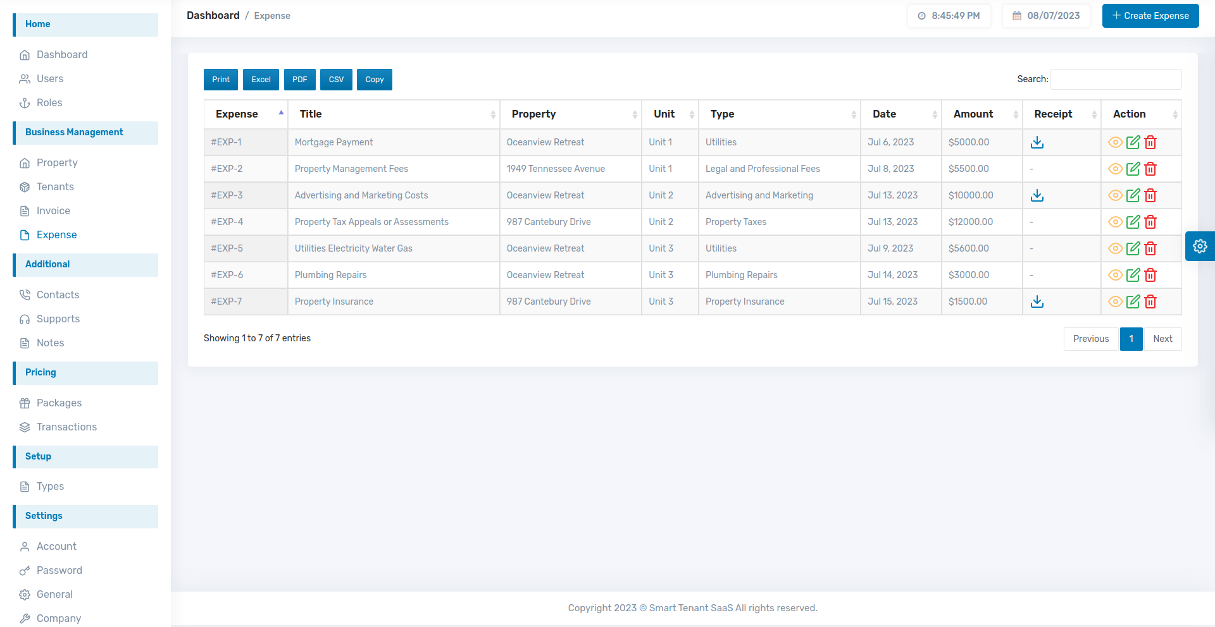This screenshot has height=627, width=1215.
Task: View #EXP-4 details with eye icon
Action: 1115,222
